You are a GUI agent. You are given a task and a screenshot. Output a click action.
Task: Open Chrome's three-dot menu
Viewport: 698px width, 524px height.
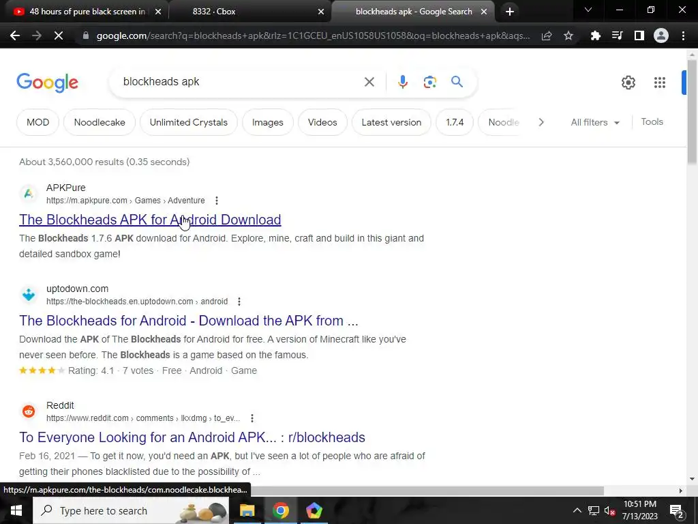click(683, 35)
